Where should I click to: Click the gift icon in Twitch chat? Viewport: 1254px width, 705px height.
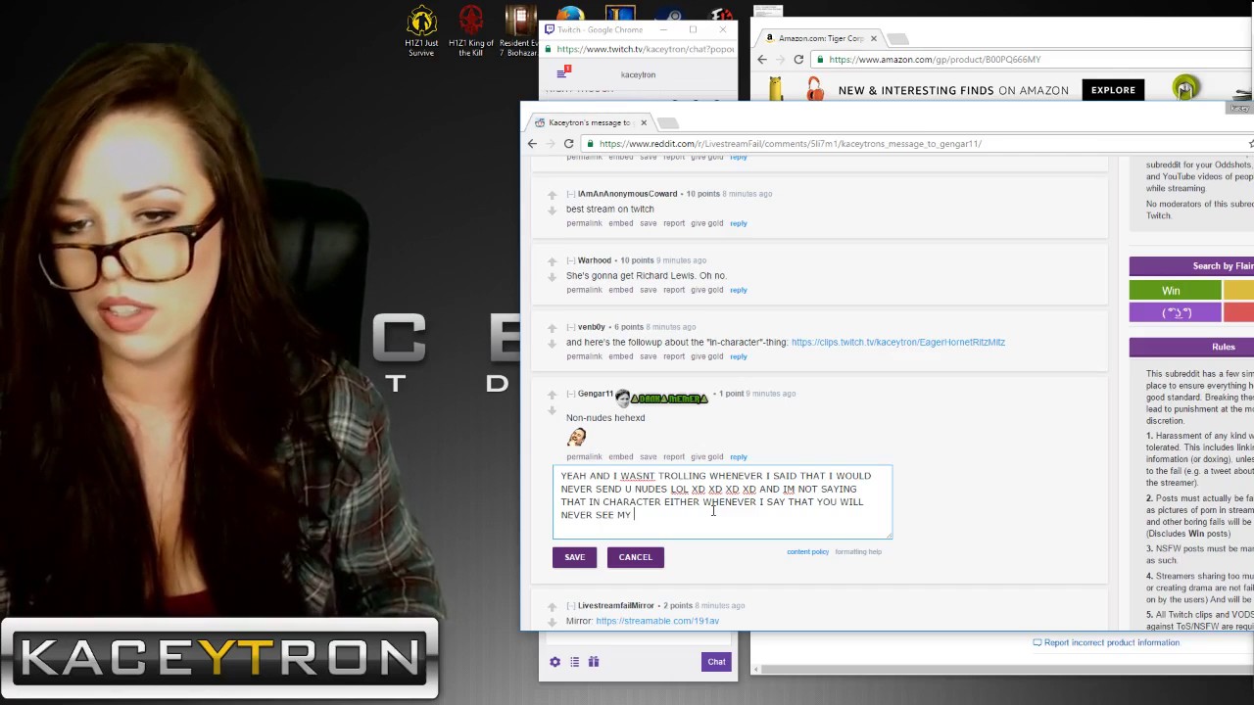pos(593,662)
